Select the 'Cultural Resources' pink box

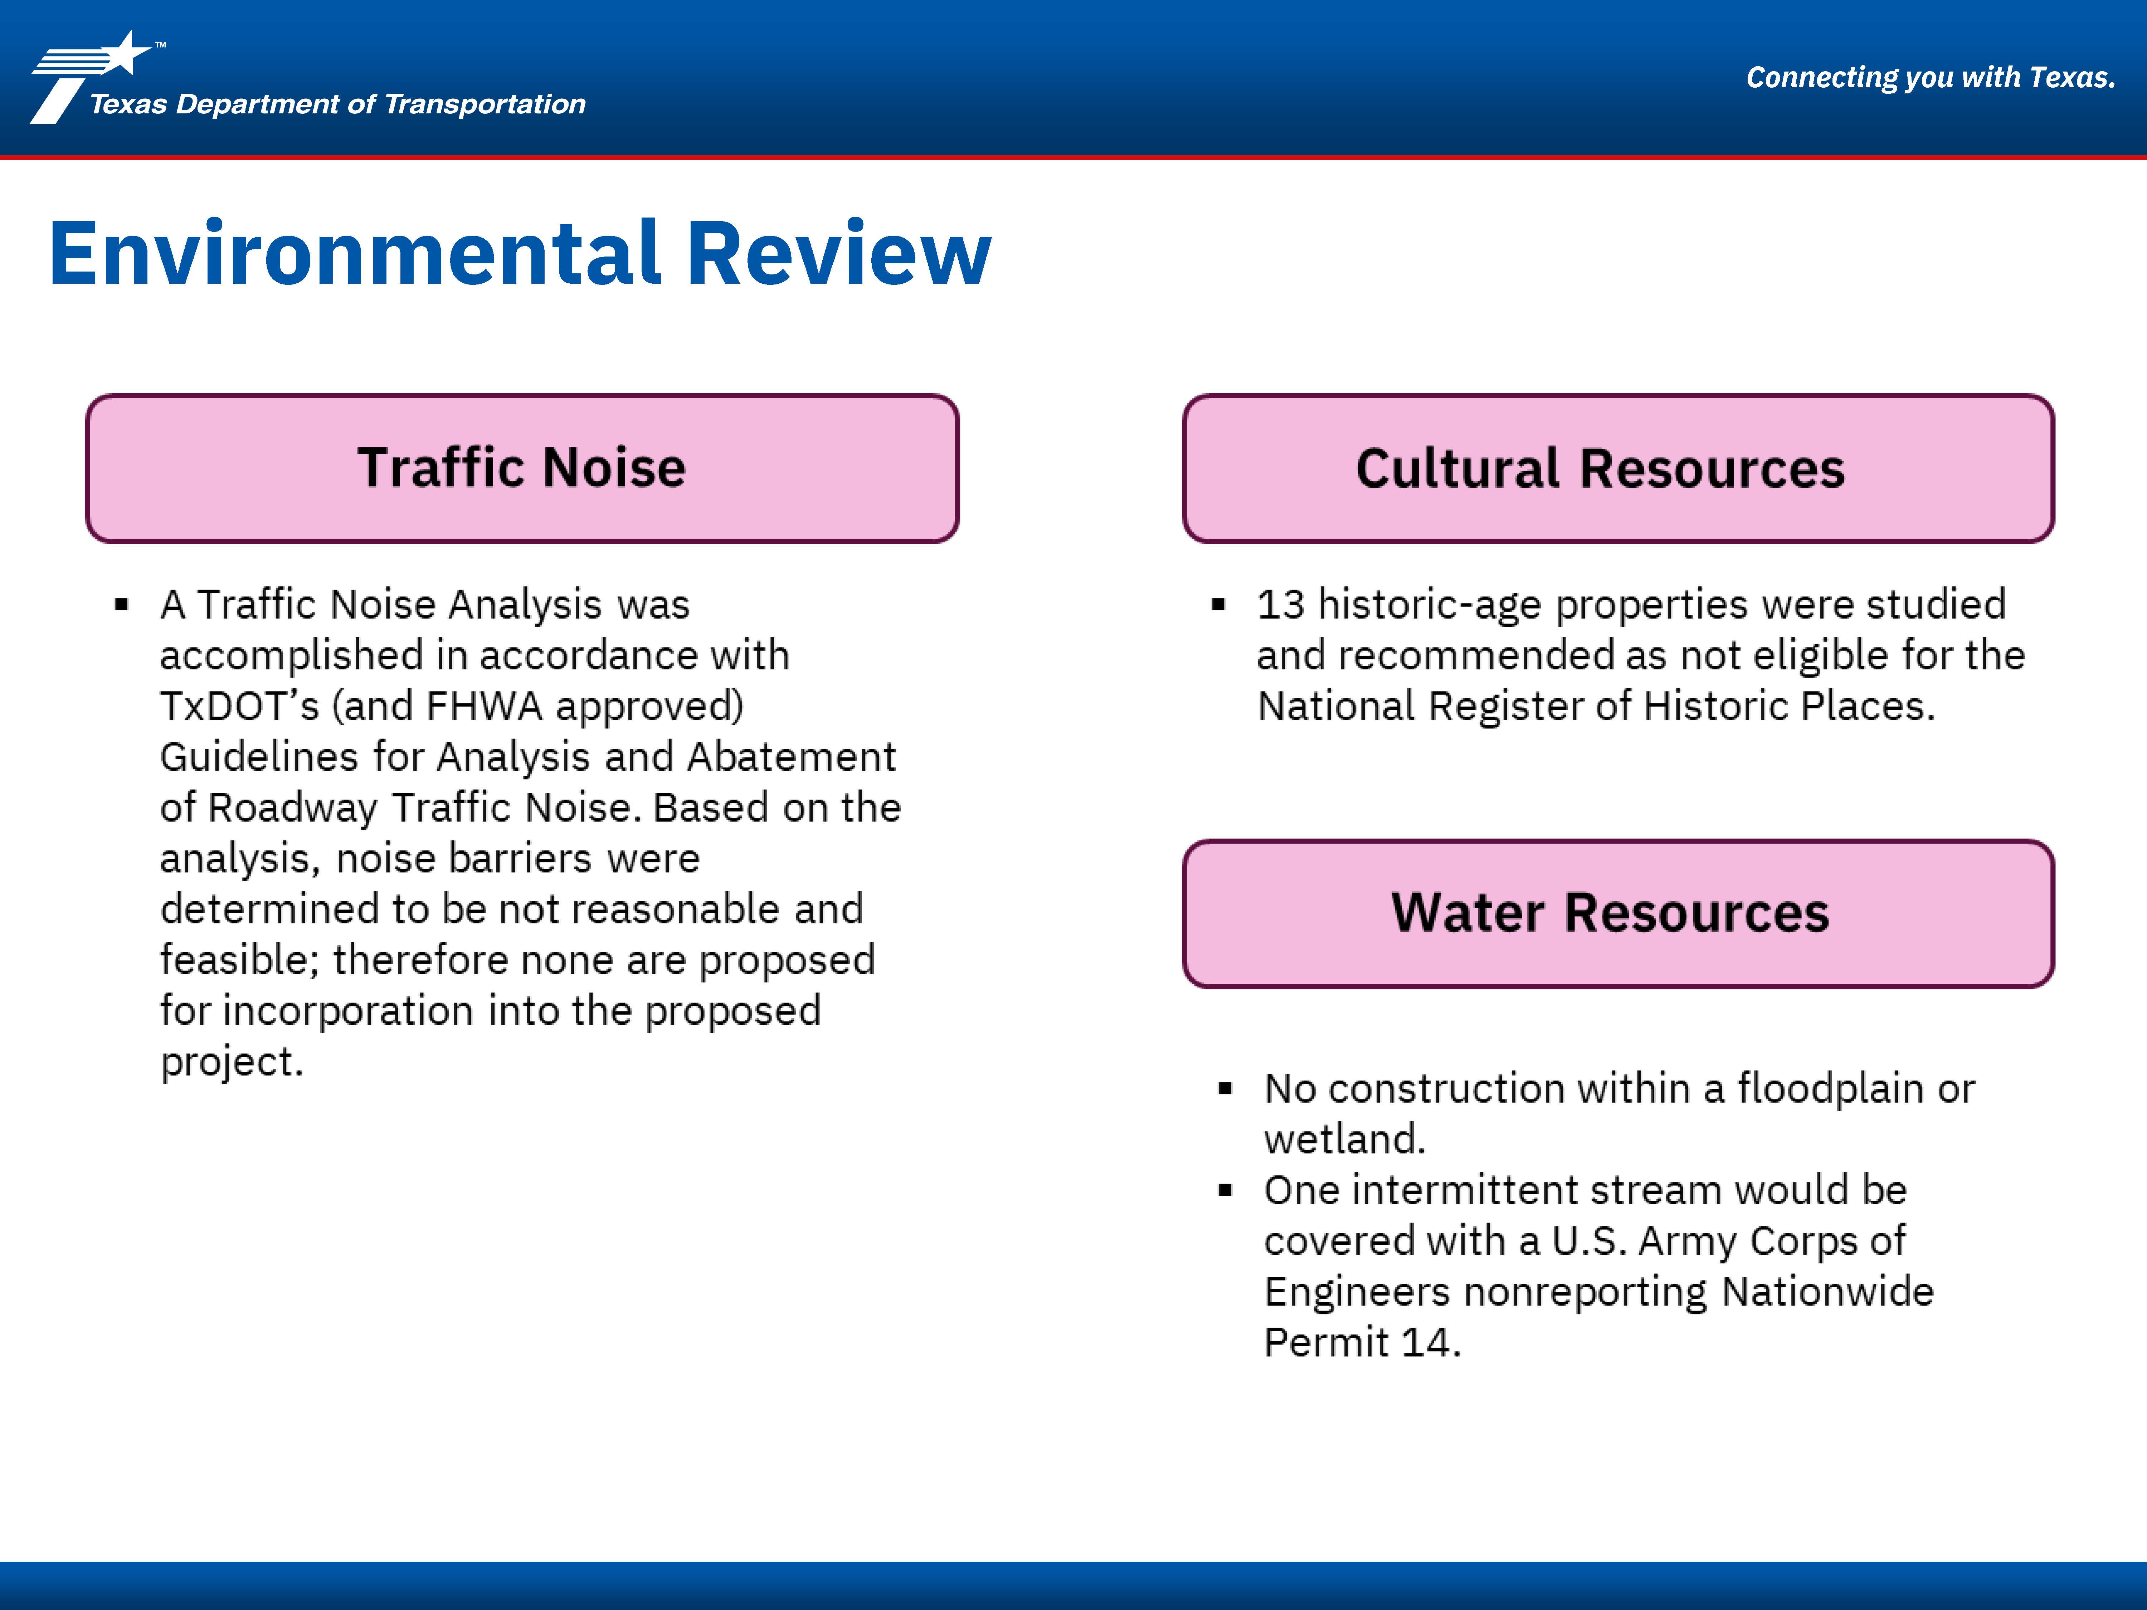click(x=1618, y=468)
